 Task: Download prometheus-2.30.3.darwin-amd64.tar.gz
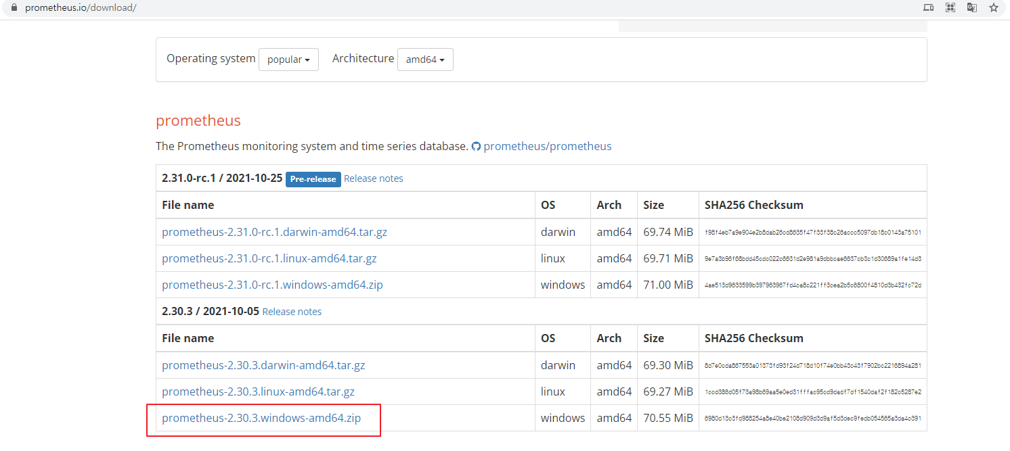[263, 365]
